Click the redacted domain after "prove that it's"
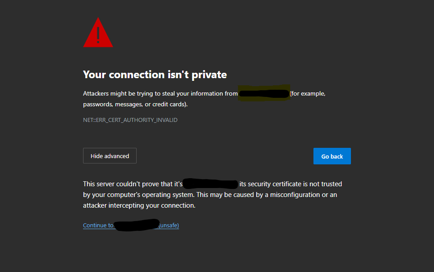Screen dimensions: 434x272 click(x=210, y=184)
